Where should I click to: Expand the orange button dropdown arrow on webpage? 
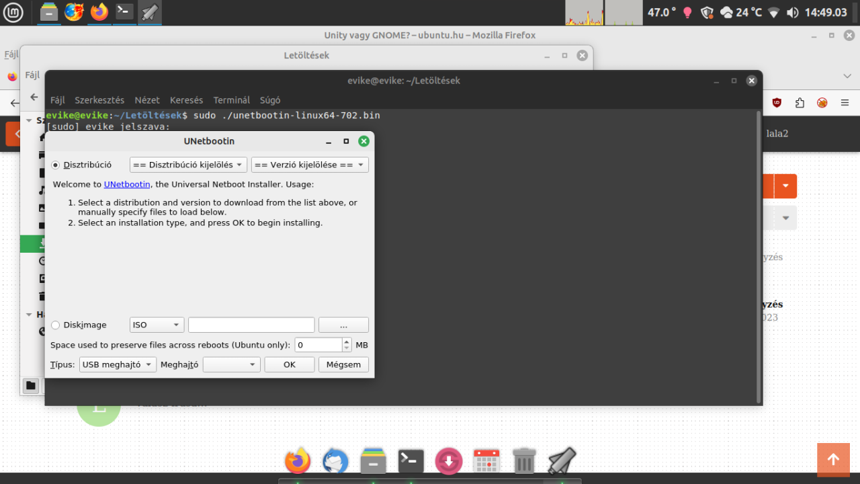point(785,186)
